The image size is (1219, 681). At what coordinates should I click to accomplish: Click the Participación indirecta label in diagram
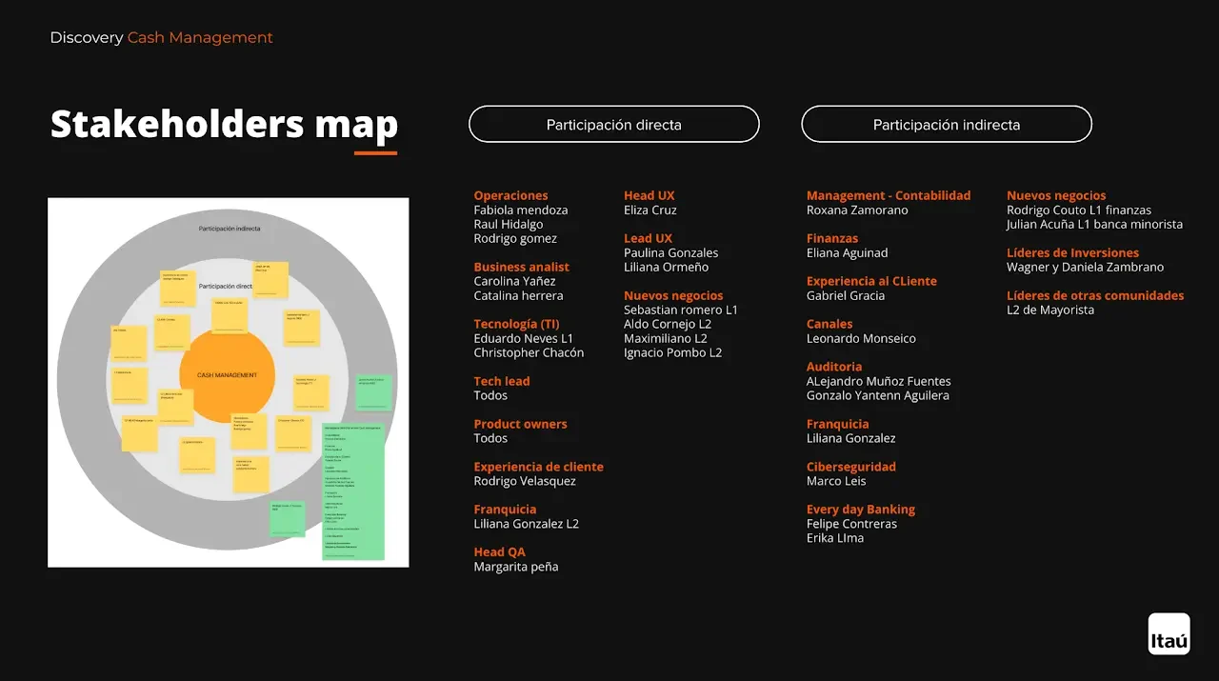pos(229,229)
